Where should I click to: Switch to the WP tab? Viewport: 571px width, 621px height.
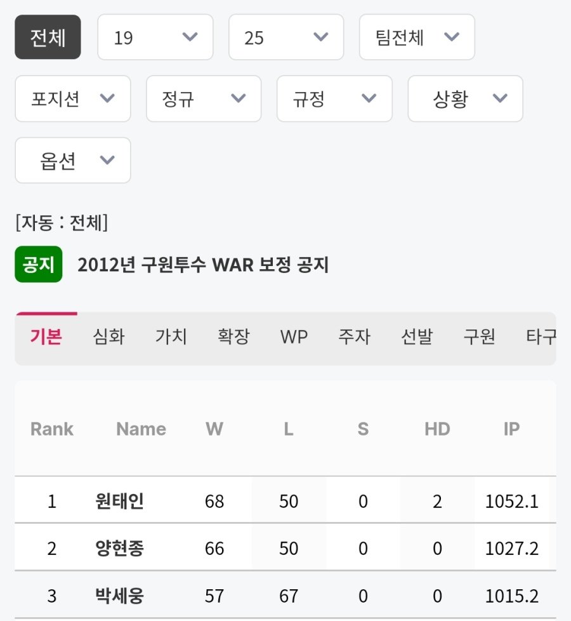294,337
